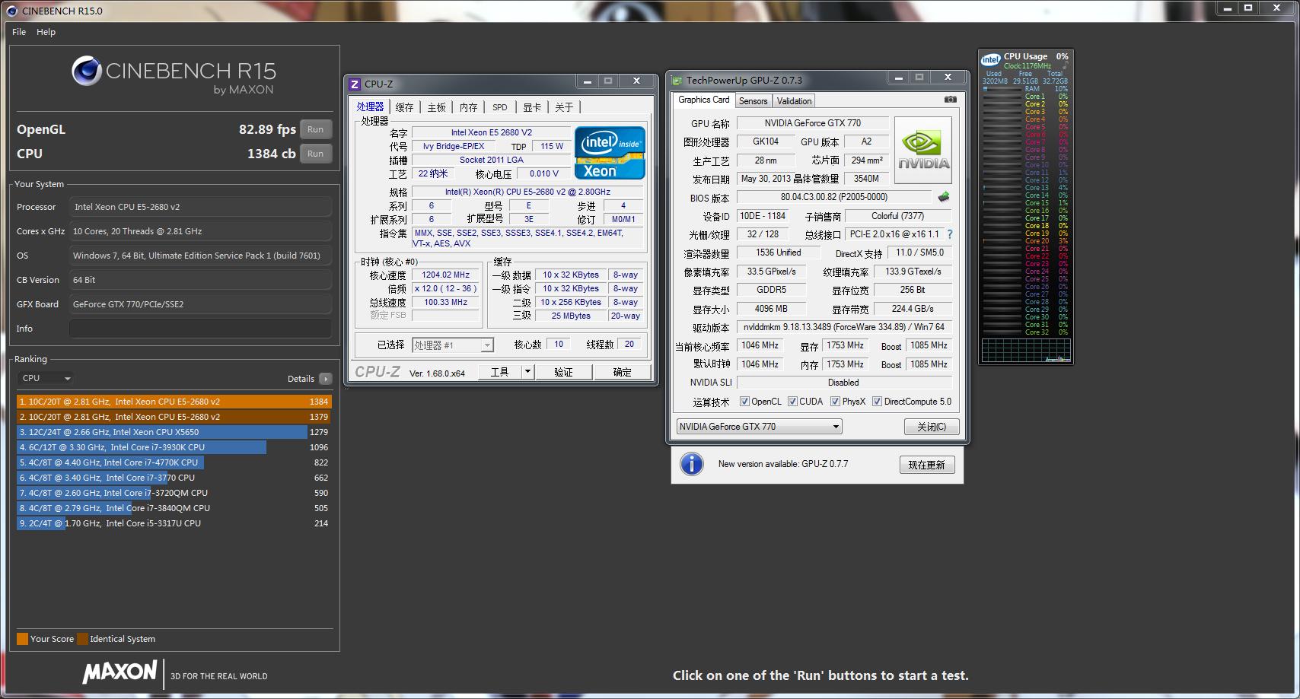Click the CPU-Z Z logo icon

(355, 84)
